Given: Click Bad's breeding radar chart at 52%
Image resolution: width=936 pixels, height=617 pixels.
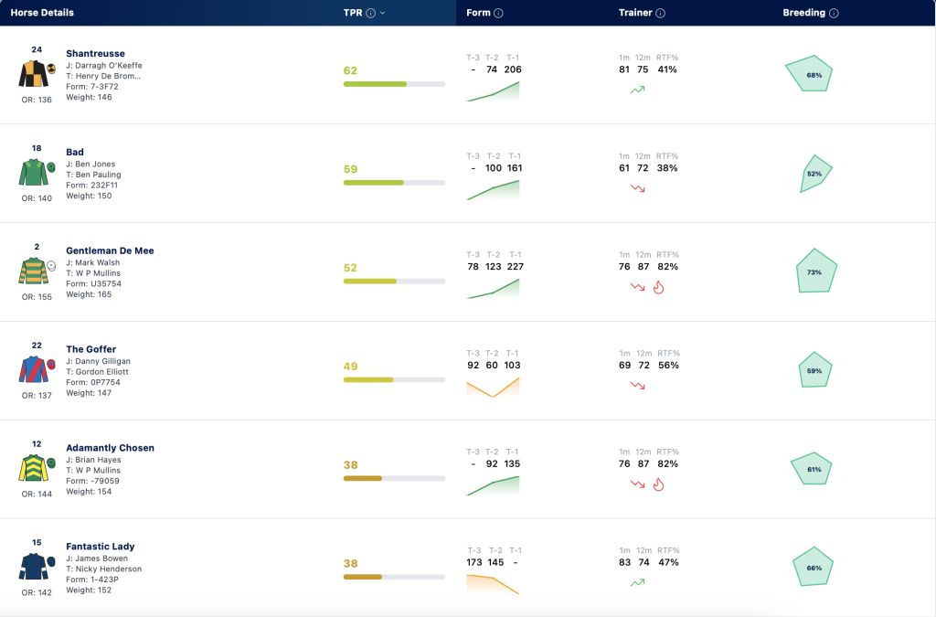Looking at the screenshot, I should pos(815,174).
